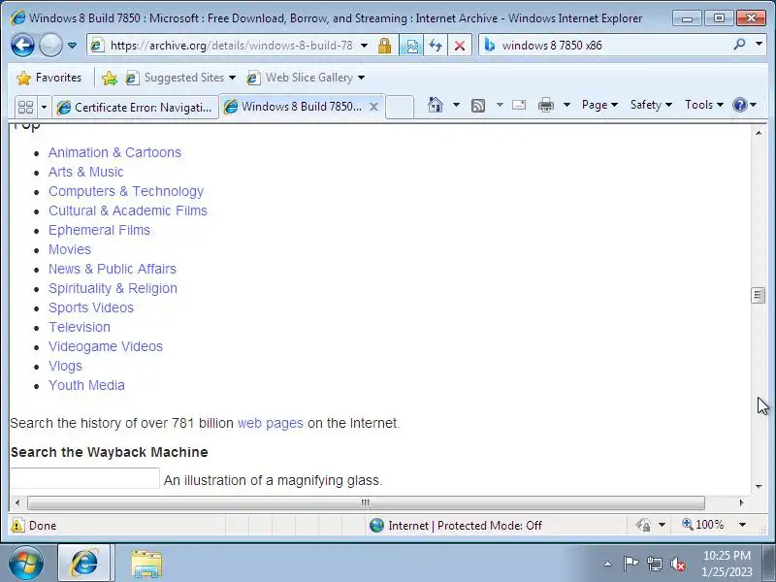Viewport: 776px width, 582px height.
Task: Open Sports Videos link
Action: [91, 307]
